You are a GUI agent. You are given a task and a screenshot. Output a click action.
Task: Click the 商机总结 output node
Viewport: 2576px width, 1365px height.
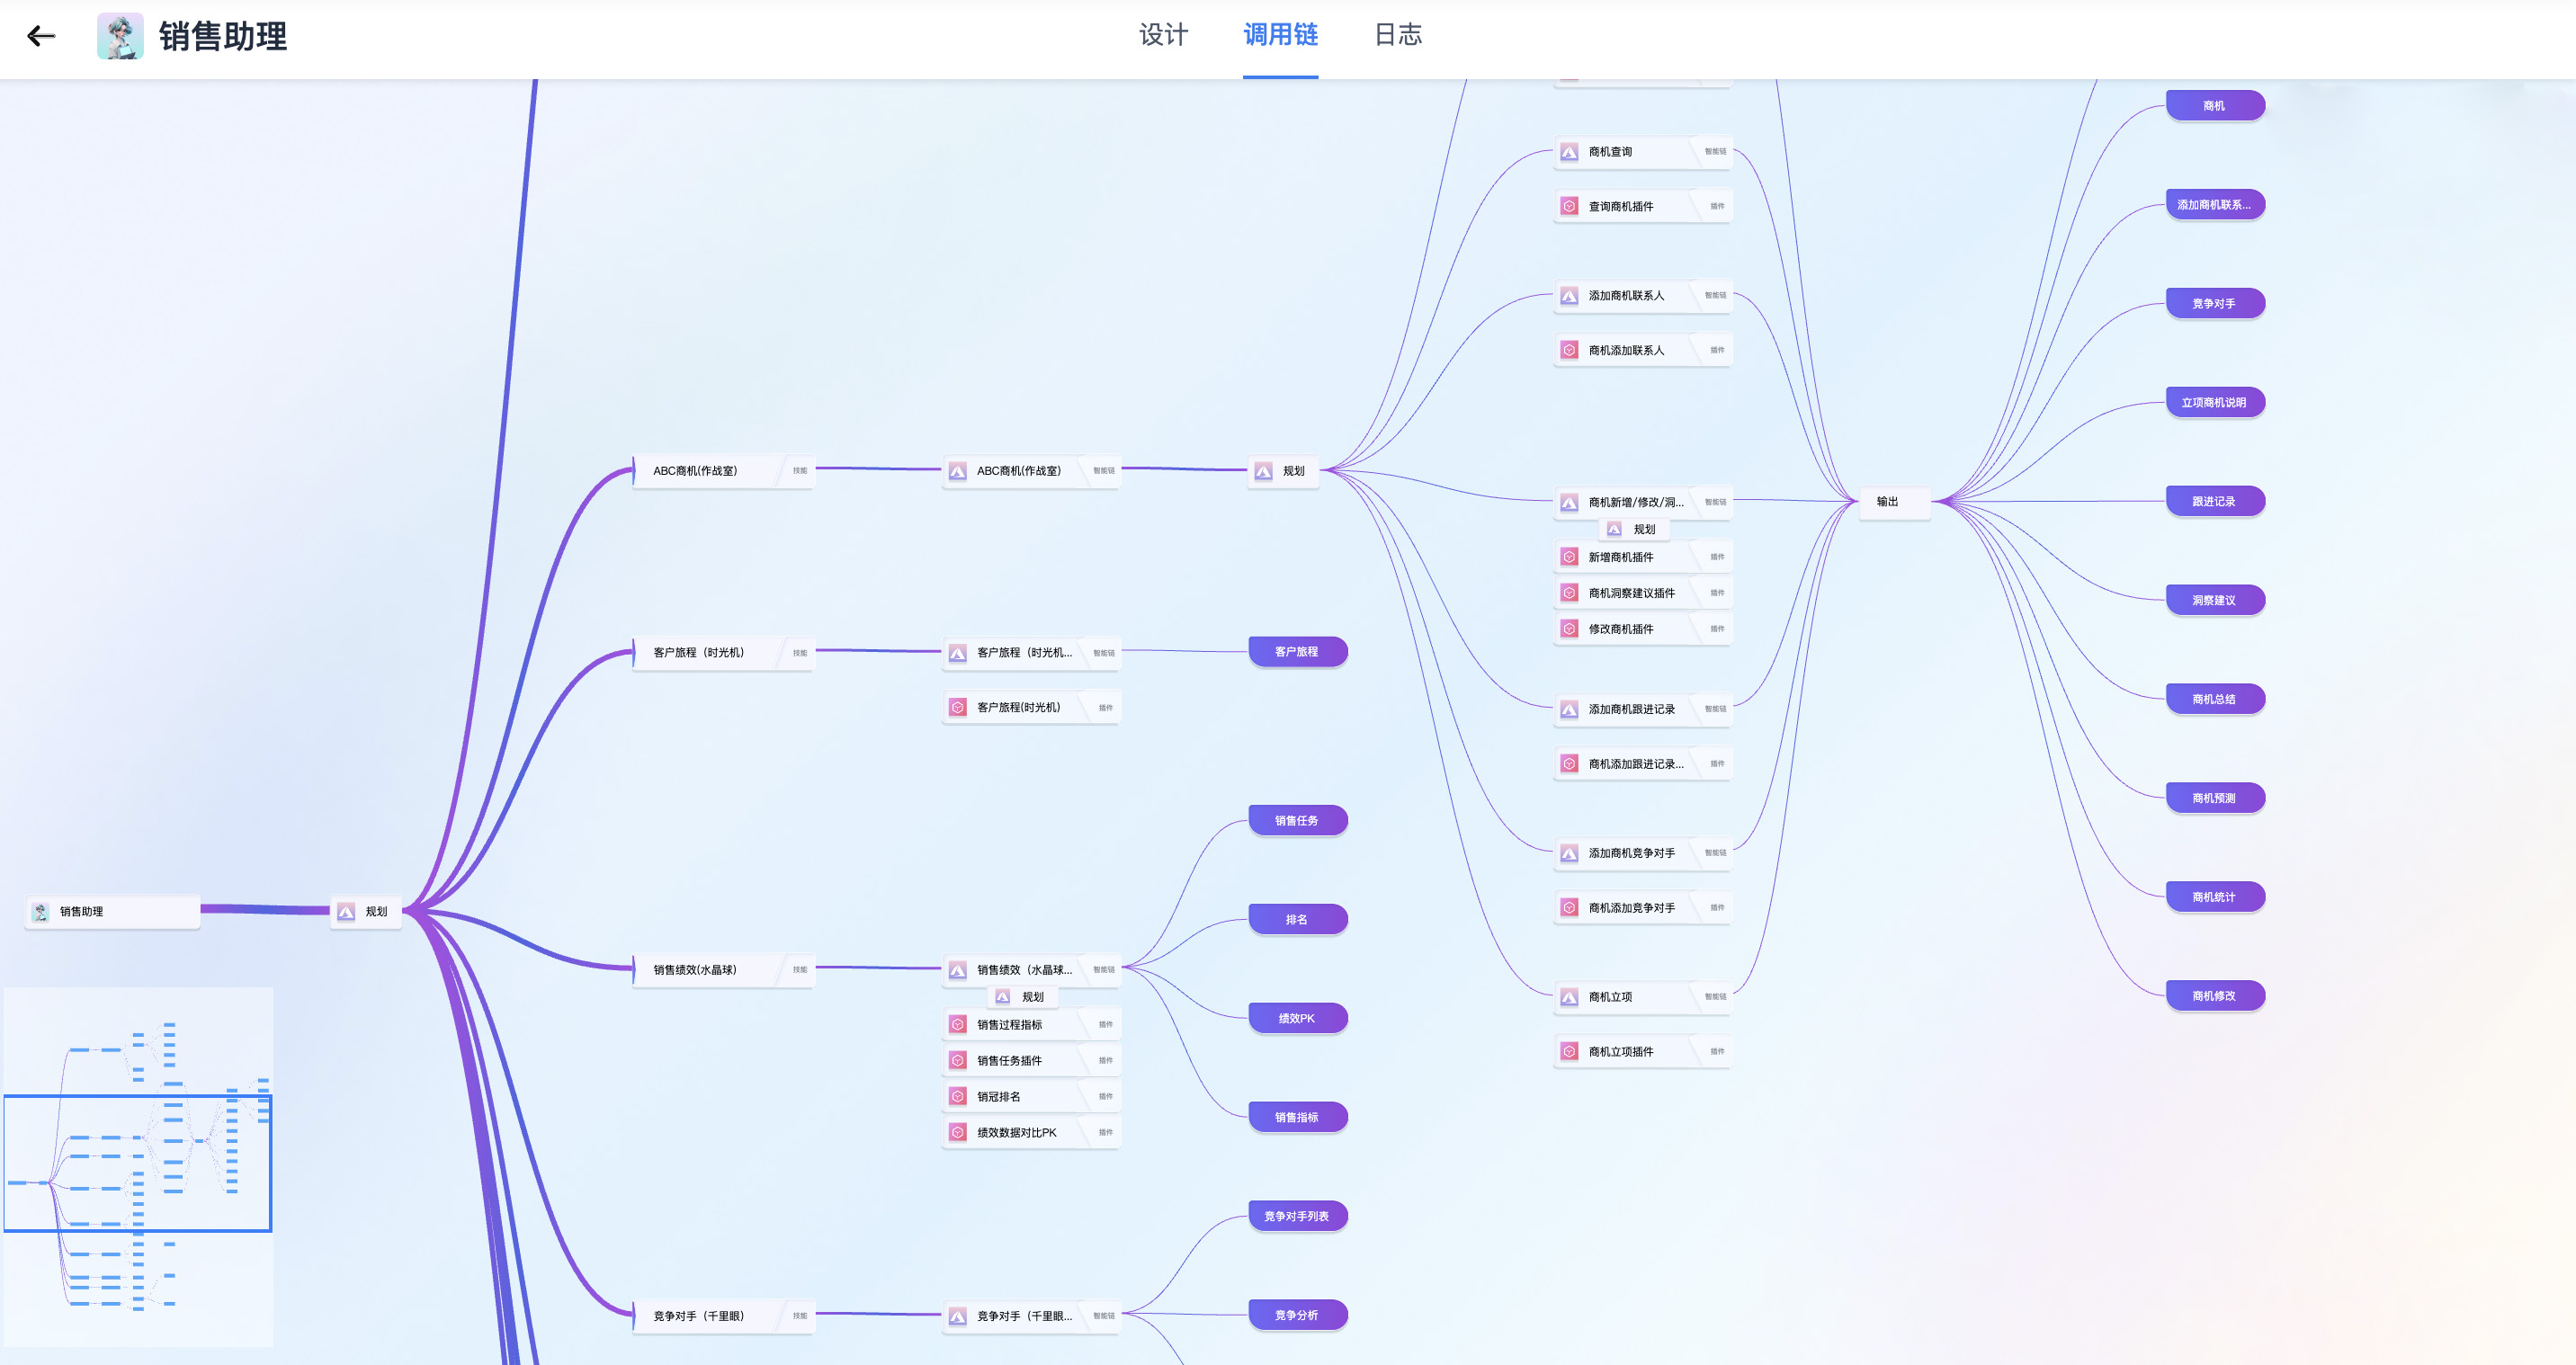(2215, 699)
